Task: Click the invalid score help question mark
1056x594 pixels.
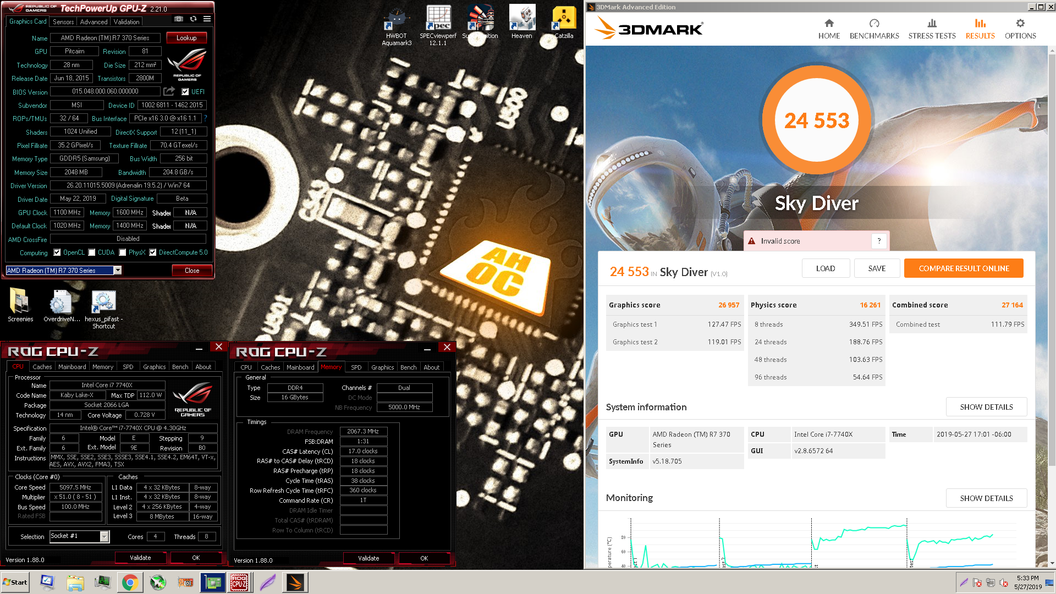Action: (x=879, y=241)
